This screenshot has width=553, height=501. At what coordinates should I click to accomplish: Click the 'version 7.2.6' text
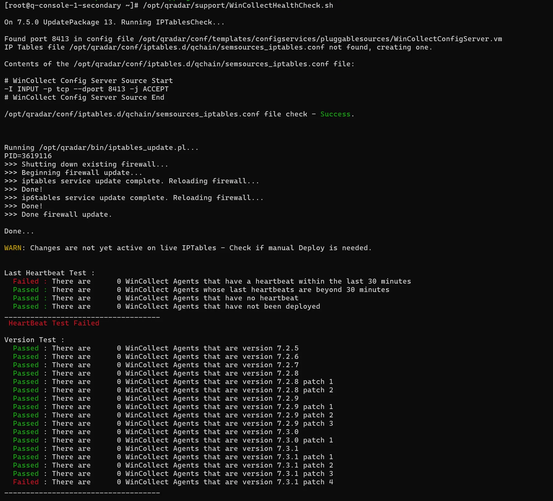pyautogui.click(x=271, y=357)
